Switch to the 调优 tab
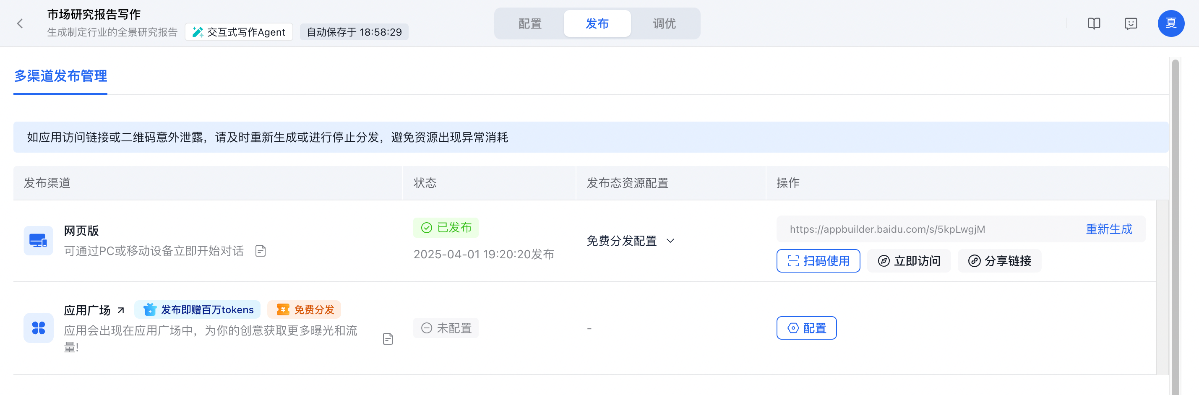The width and height of the screenshot is (1199, 395). point(664,23)
